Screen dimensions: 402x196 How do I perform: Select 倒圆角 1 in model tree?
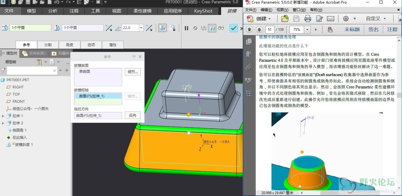point(19,130)
